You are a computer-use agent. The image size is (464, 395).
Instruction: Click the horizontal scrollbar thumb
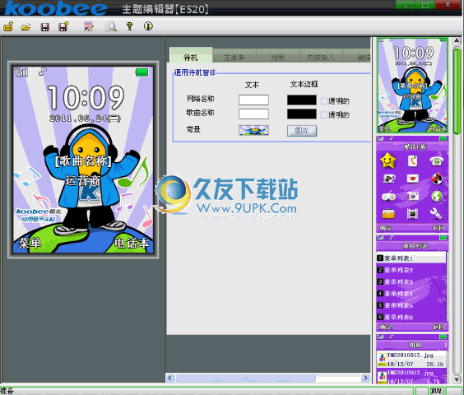[x=246, y=378]
